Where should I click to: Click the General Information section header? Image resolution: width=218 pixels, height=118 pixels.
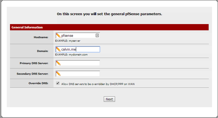pos(109,27)
